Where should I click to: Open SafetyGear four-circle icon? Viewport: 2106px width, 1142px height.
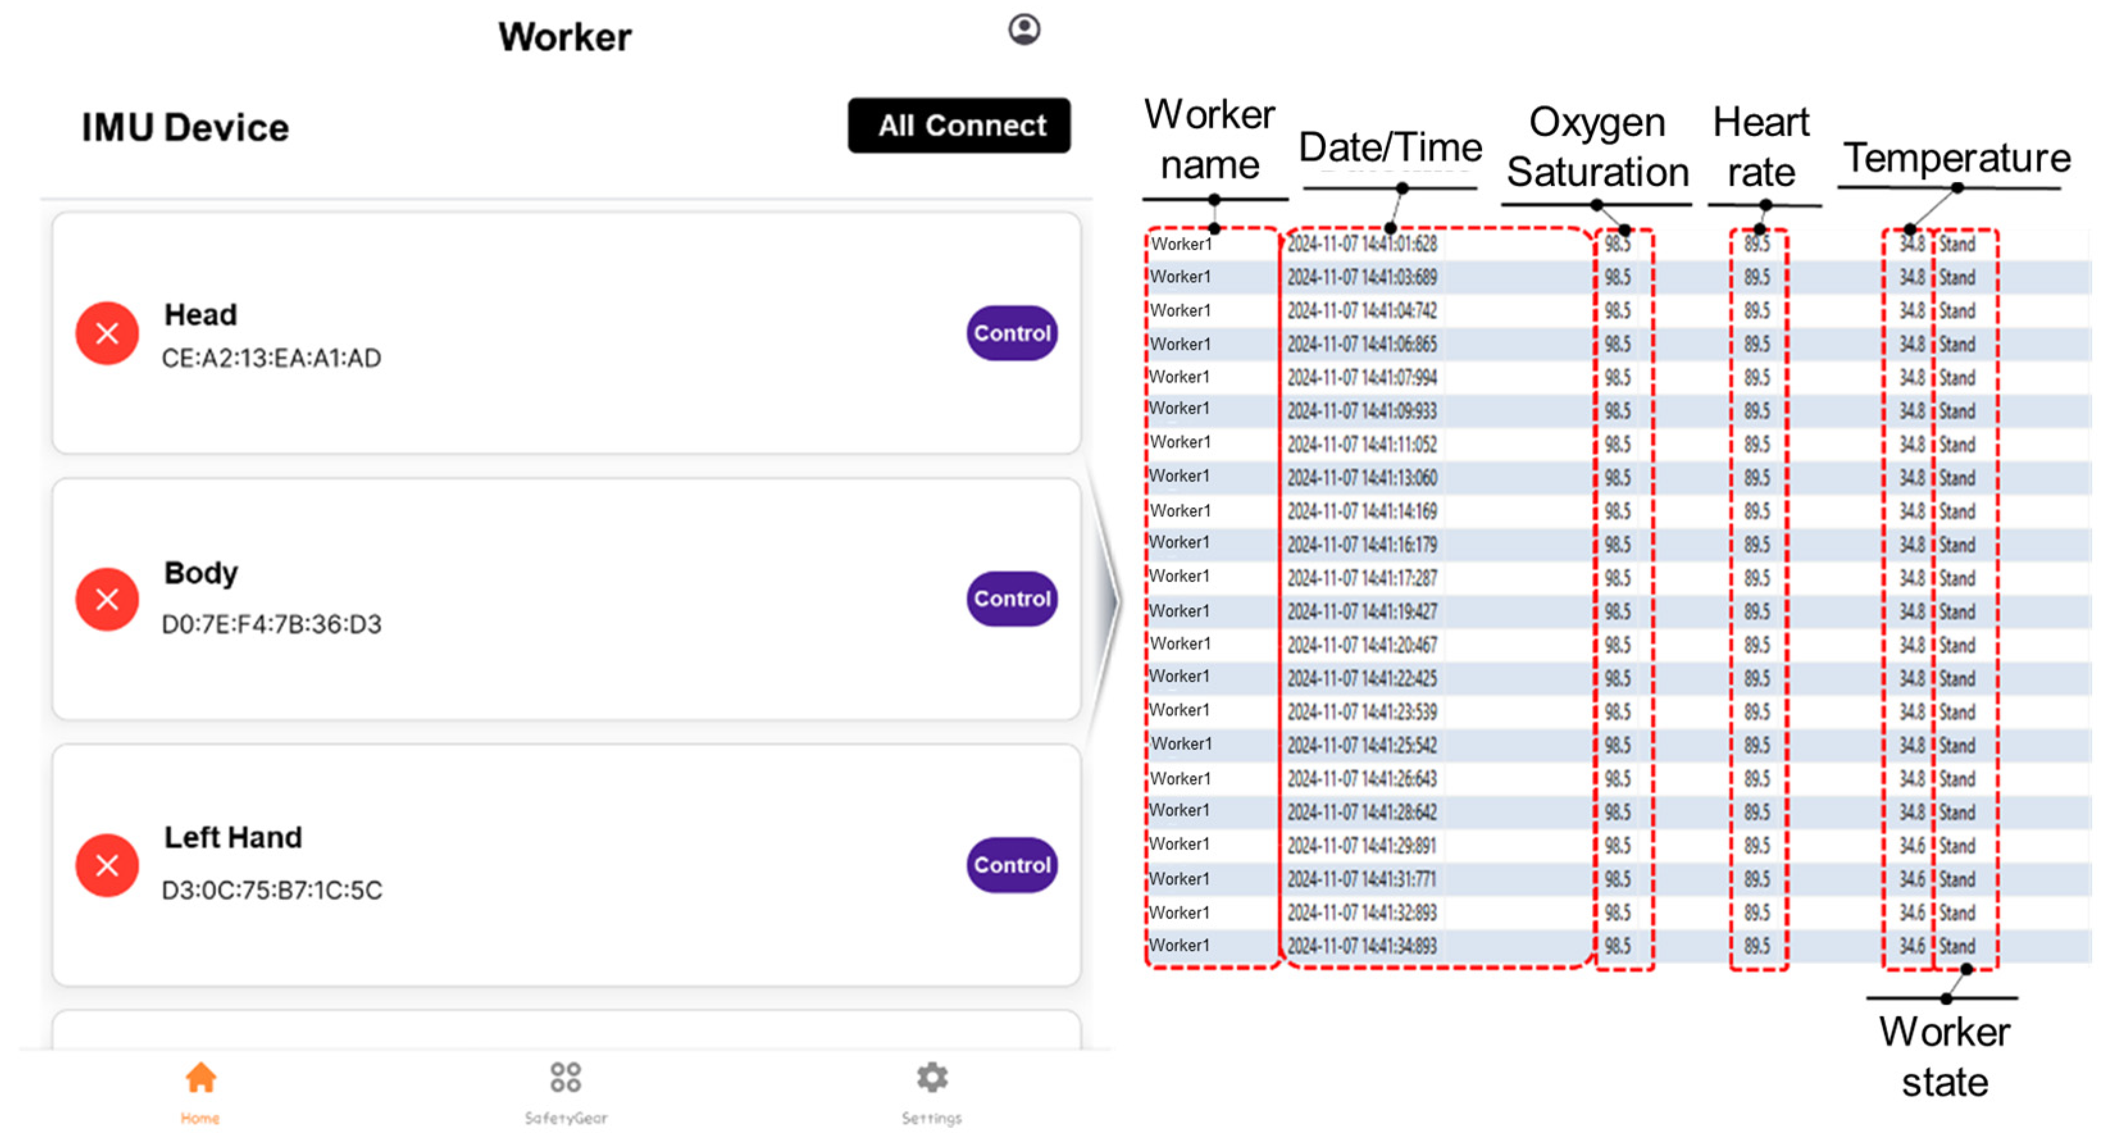click(x=566, y=1077)
